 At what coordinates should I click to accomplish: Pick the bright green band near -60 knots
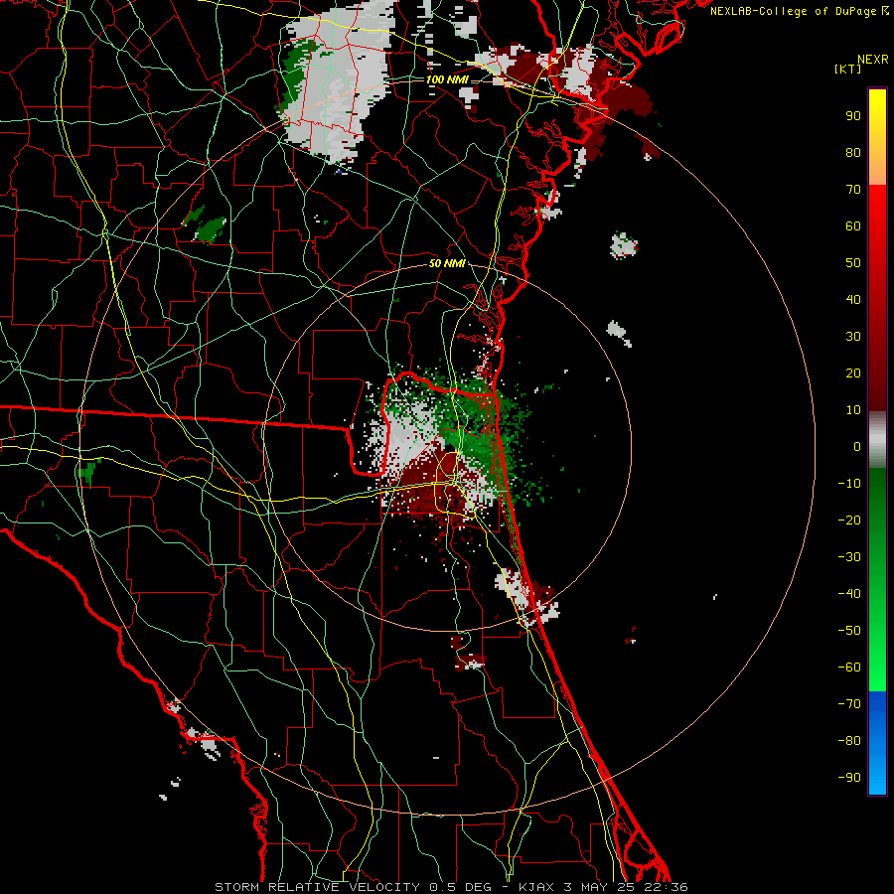(x=877, y=665)
